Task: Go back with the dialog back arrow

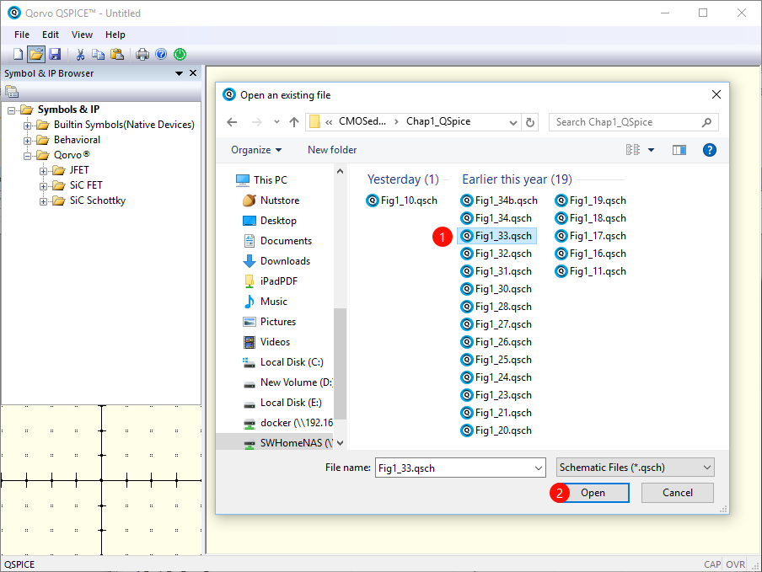Action: [232, 122]
